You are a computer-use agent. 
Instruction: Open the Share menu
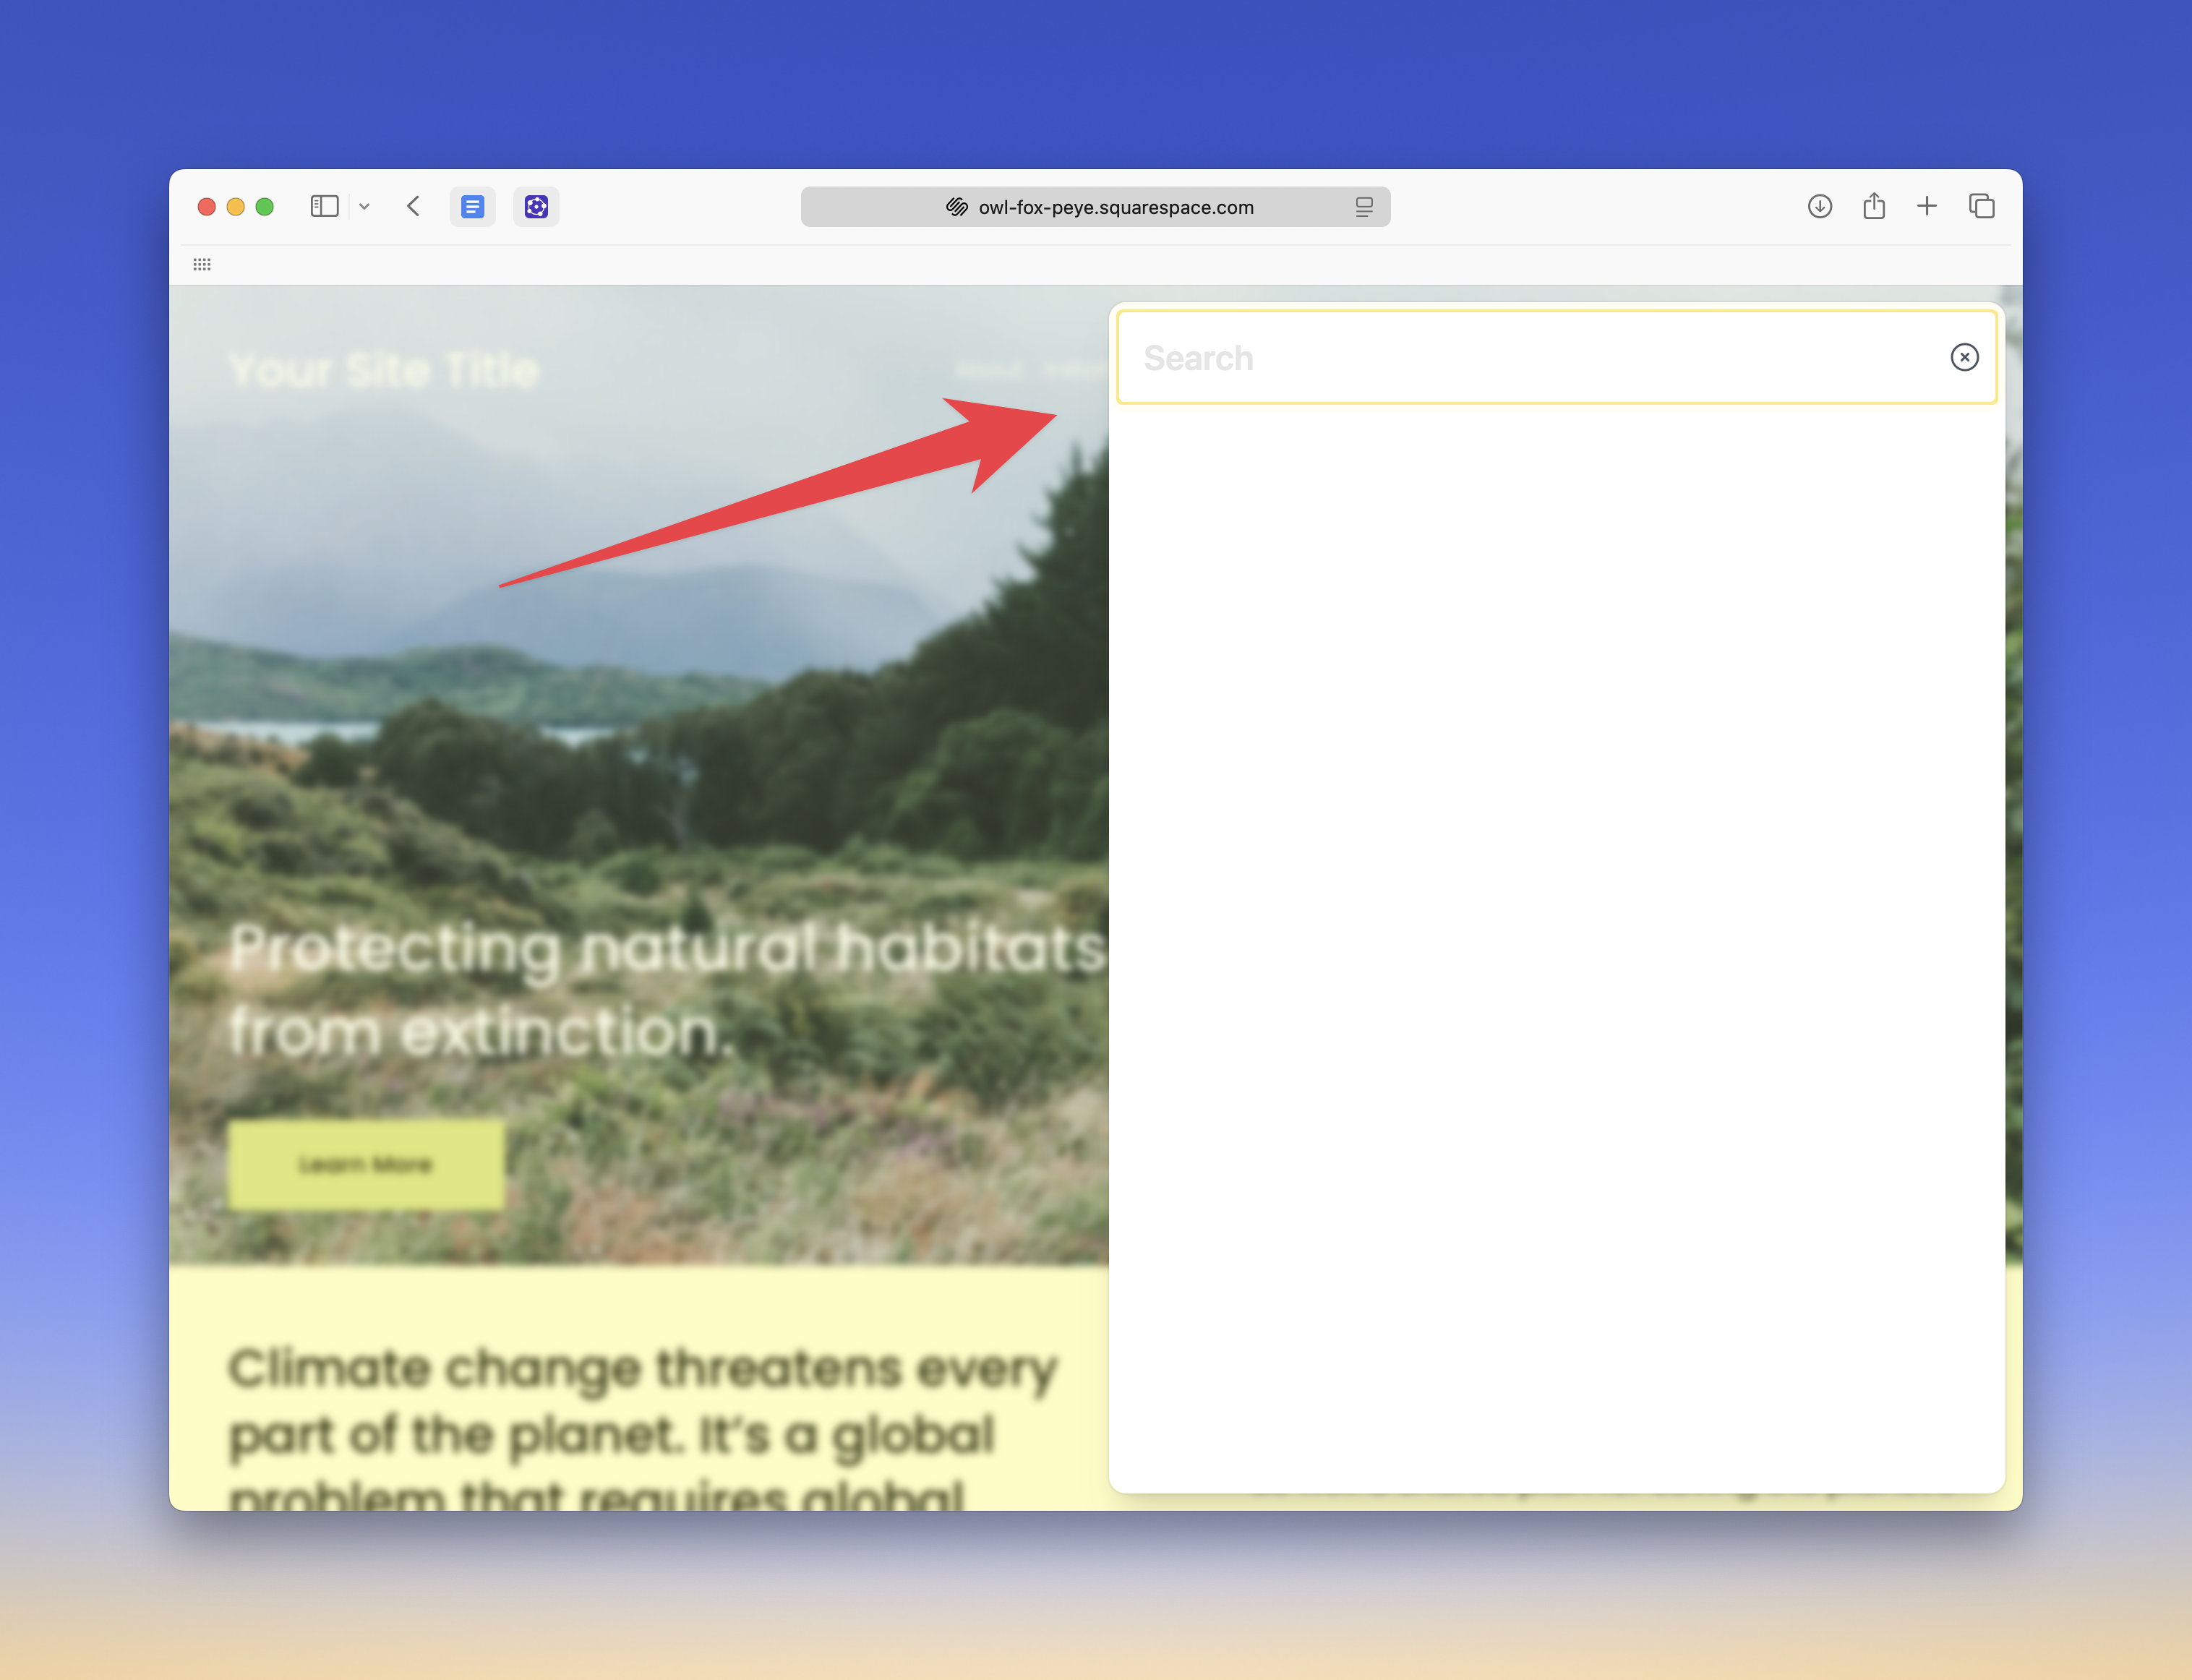click(x=1874, y=206)
